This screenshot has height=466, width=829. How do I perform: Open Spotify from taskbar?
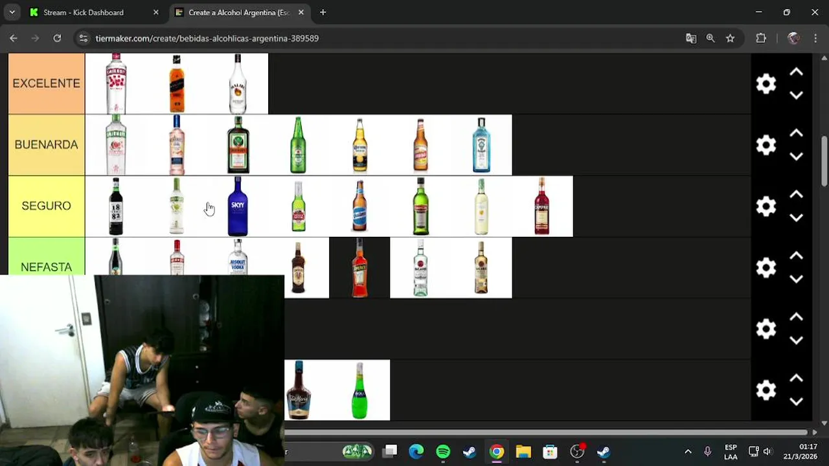click(x=443, y=451)
